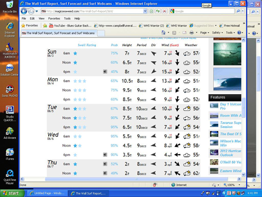Show more favorites bar items chevron
Screen dimensions: 262x197
coord(244,23)
